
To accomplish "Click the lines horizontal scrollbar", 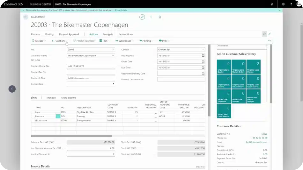I will point(71,136).
